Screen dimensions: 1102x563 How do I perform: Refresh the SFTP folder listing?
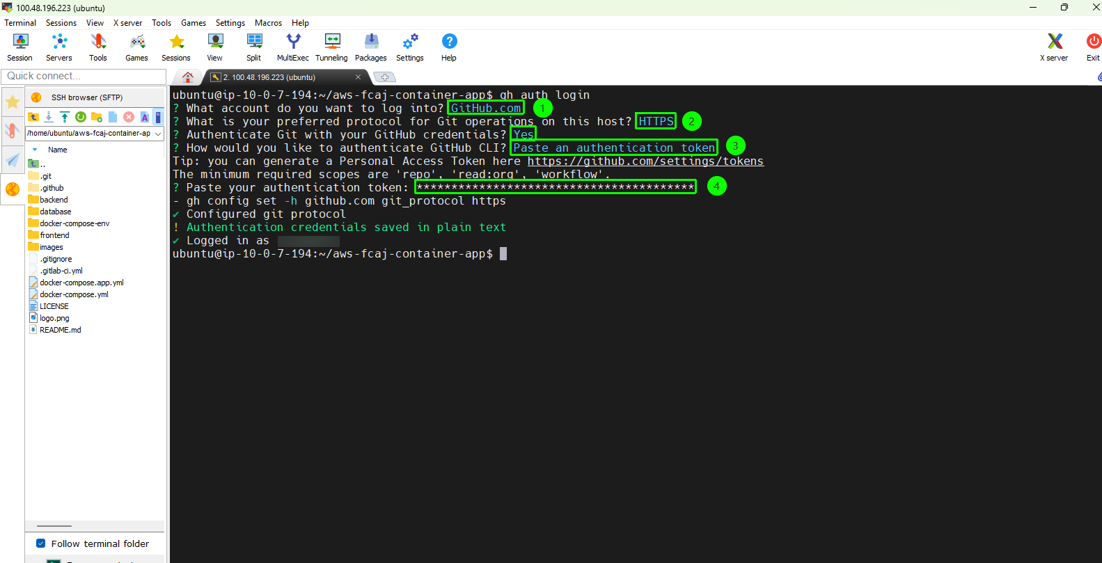pos(81,117)
